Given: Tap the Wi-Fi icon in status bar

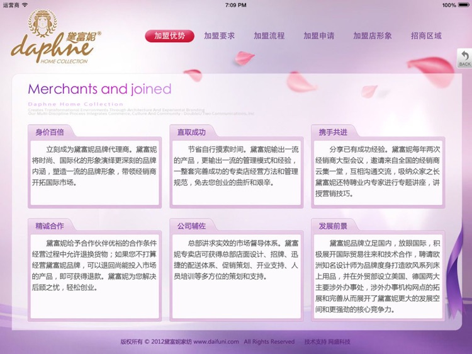Looking at the screenshot, I should pyautogui.click(x=25, y=5).
